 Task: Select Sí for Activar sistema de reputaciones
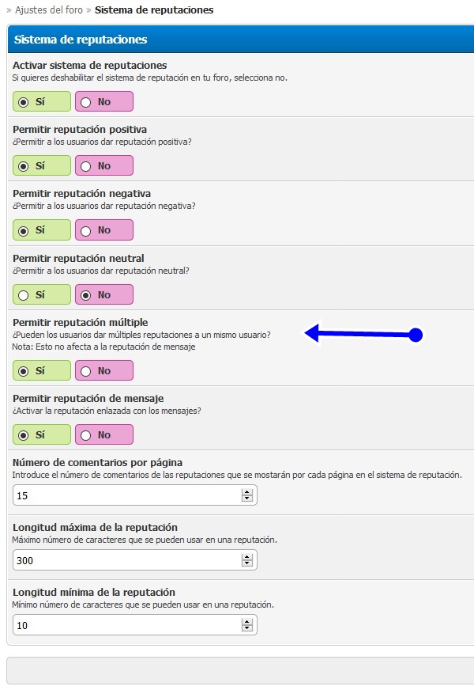24,102
